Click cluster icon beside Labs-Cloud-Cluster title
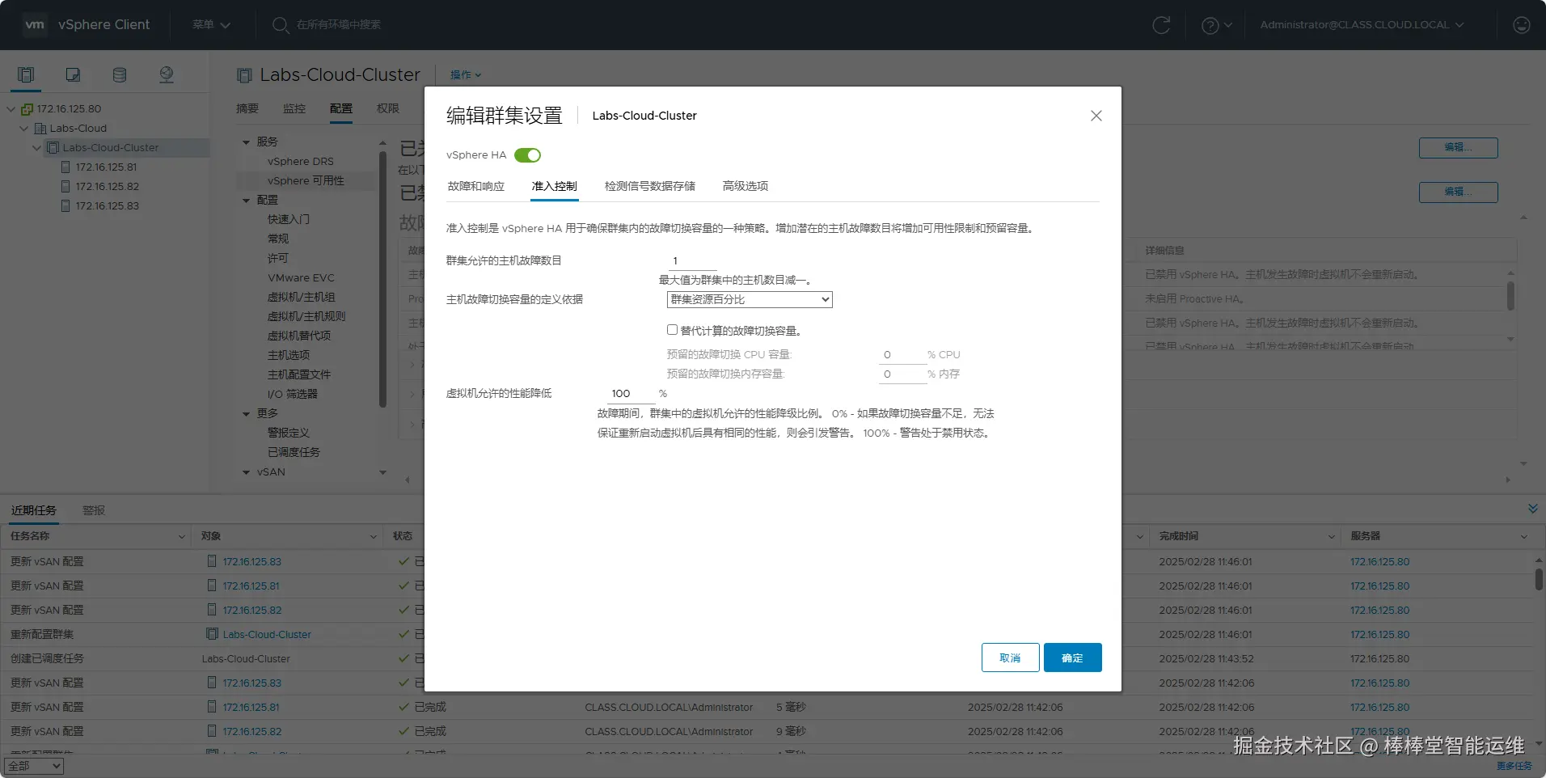1546x778 pixels. [244, 75]
